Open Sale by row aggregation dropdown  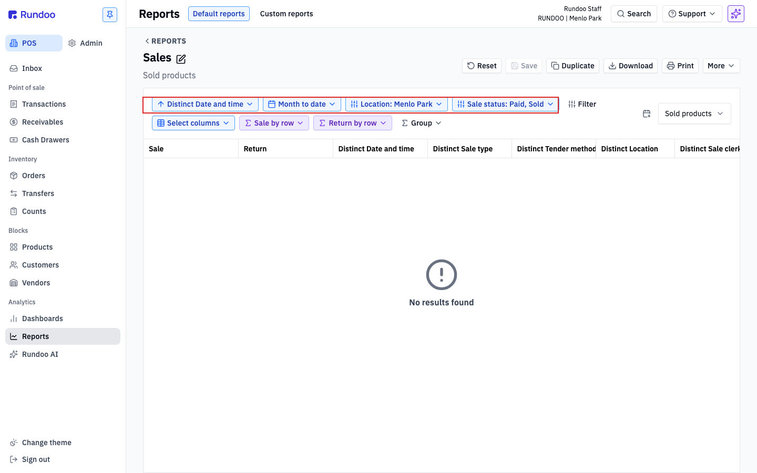click(274, 123)
